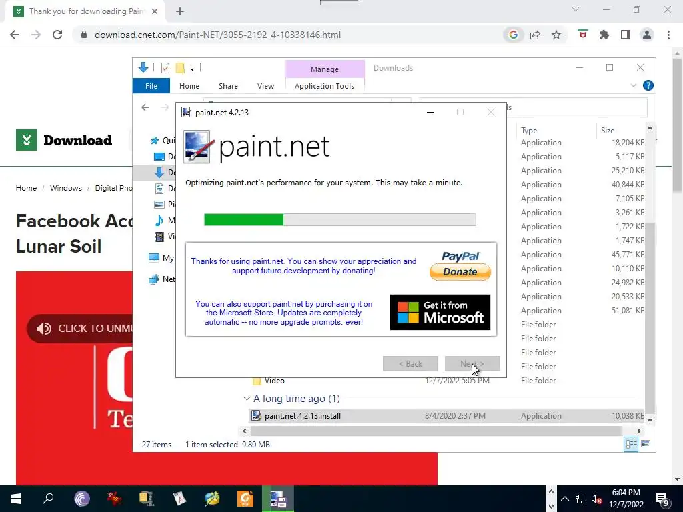The height and width of the screenshot is (512, 683).
Task: Select the Videos icon in navigation pane
Action: point(159,237)
